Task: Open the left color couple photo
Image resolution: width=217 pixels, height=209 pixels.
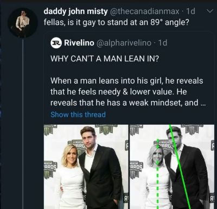Action: click(x=86, y=167)
